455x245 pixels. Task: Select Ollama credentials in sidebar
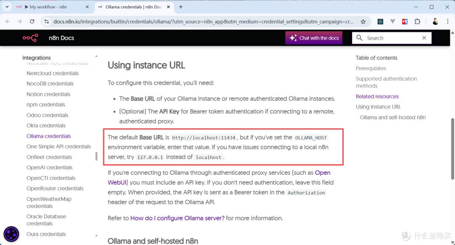pos(48,136)
